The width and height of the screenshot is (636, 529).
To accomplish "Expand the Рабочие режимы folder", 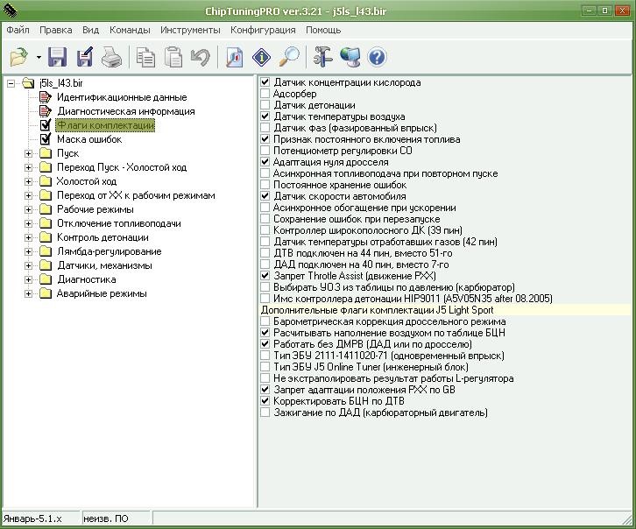I will pyautogui.click(x=28, y=209).
